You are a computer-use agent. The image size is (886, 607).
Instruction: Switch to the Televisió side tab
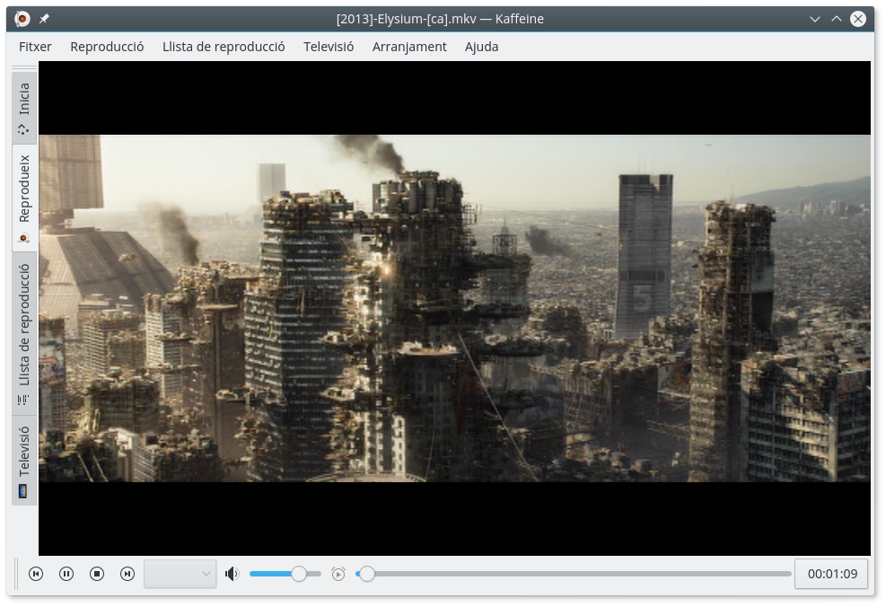click(24, 461)
